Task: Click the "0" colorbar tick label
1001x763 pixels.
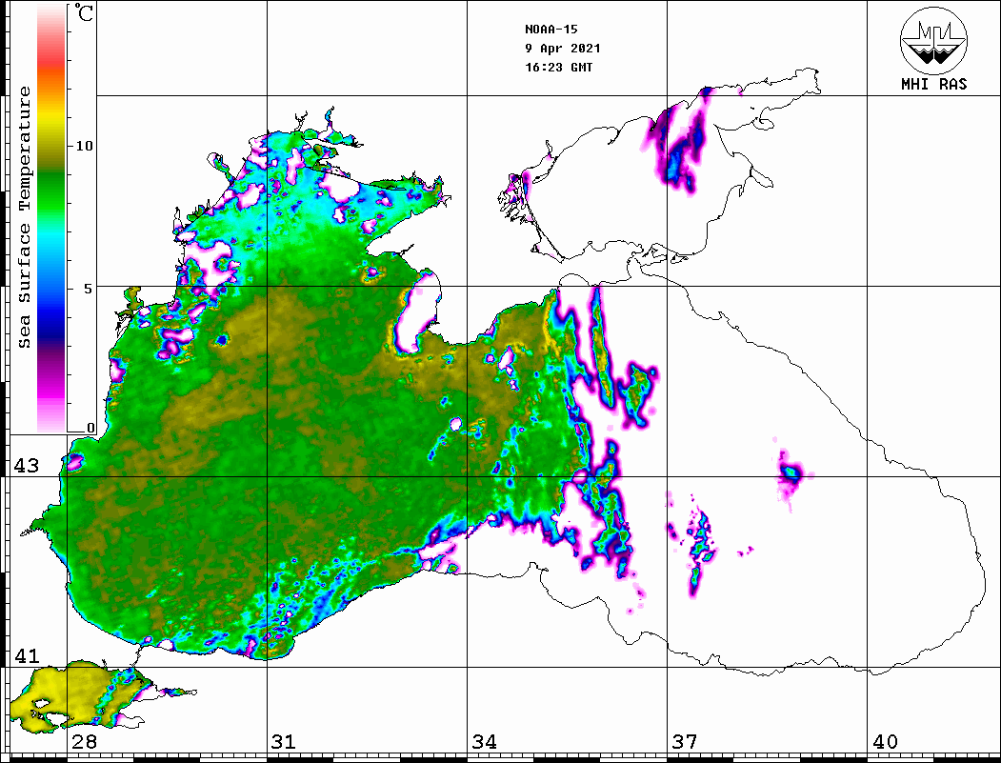Action: tap(90, 428)
